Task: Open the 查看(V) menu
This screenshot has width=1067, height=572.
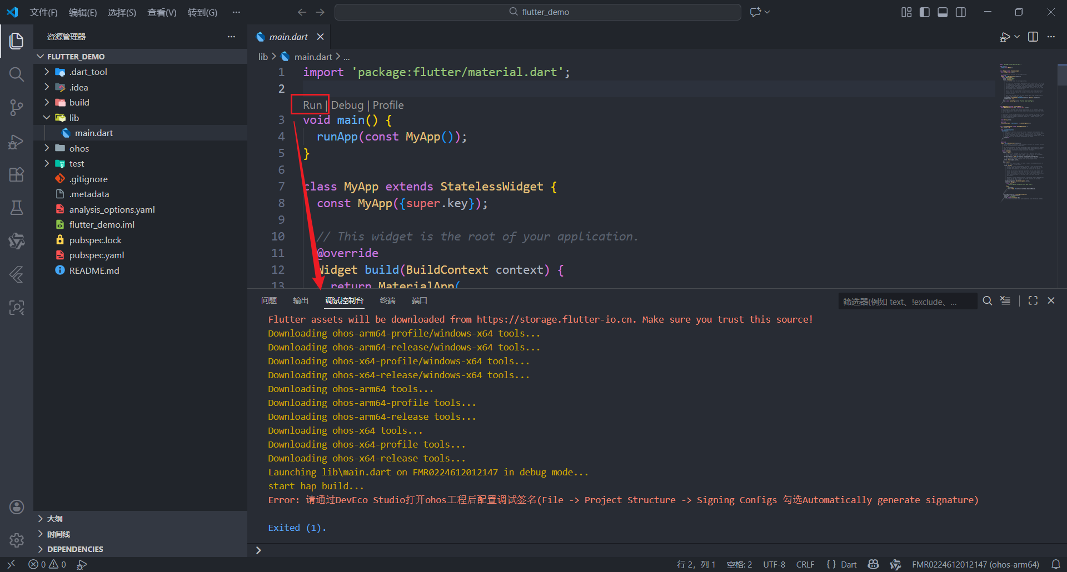Action: 162,12
